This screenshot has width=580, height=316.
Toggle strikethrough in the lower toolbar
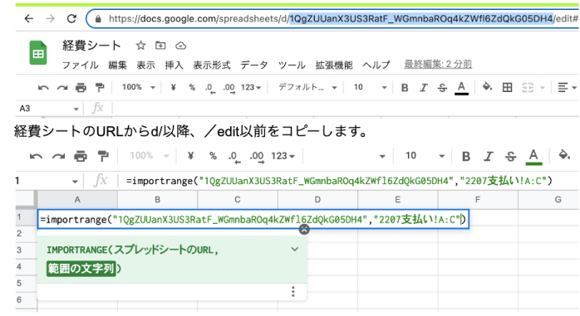click(x=510, y=156)
